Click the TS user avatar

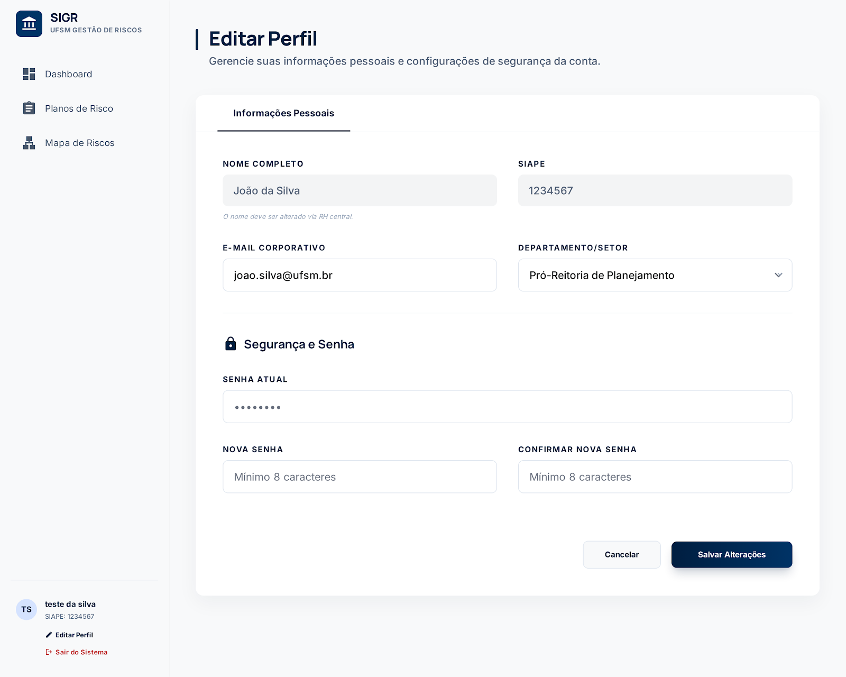26,609
